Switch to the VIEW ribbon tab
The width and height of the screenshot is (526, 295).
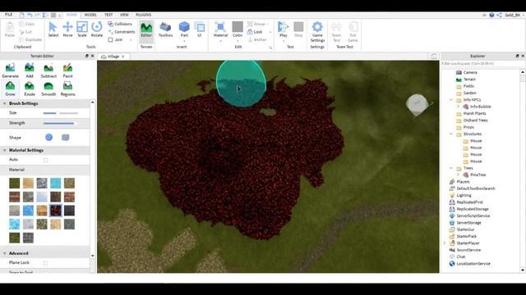click(x=124, y=15)
